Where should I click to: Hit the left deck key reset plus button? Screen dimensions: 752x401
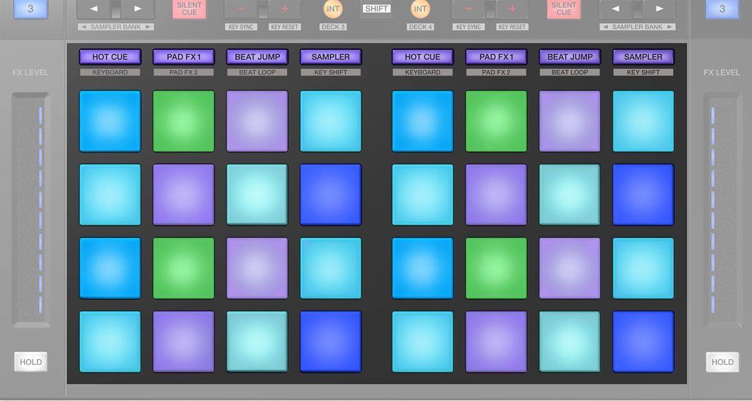285,9
